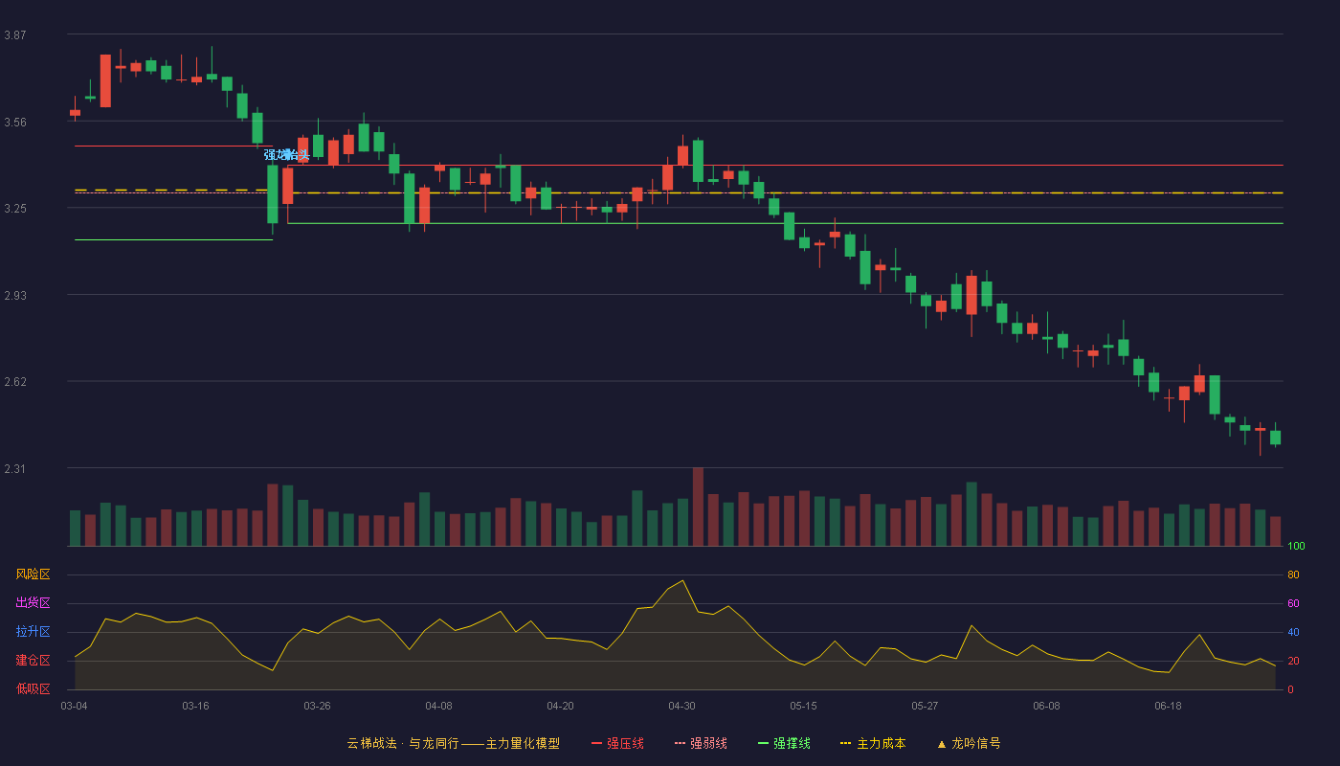Toggle the 主力量化模型 legend entry
The image size is (1340, 766).
[454, 743]
